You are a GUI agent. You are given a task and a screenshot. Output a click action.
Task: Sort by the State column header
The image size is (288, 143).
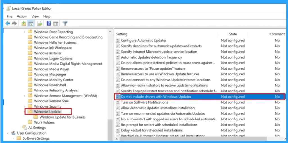point(233,34)
